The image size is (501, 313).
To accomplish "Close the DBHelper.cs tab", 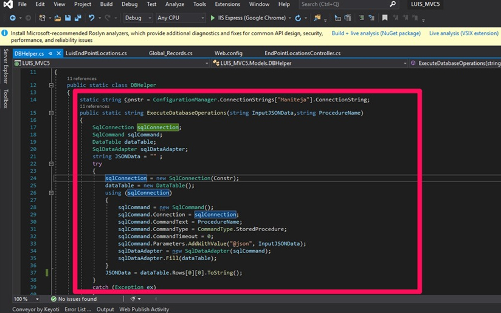I will 58,53.
